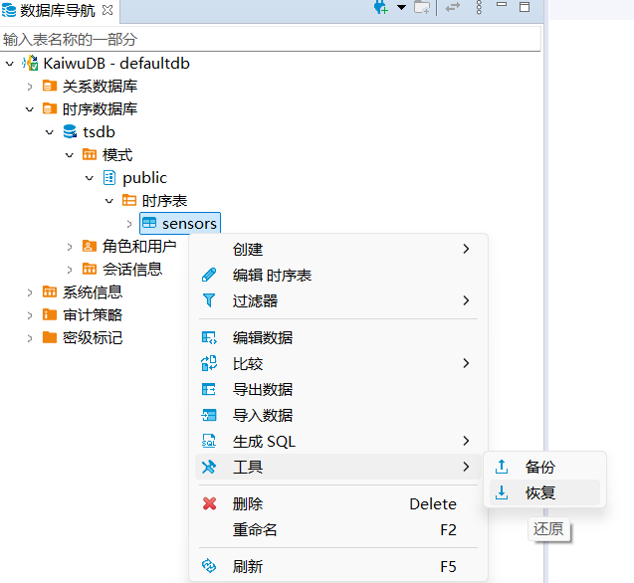Open the new connection dropdown arrow
Screen dimensions: 634x583
(401, 8)
